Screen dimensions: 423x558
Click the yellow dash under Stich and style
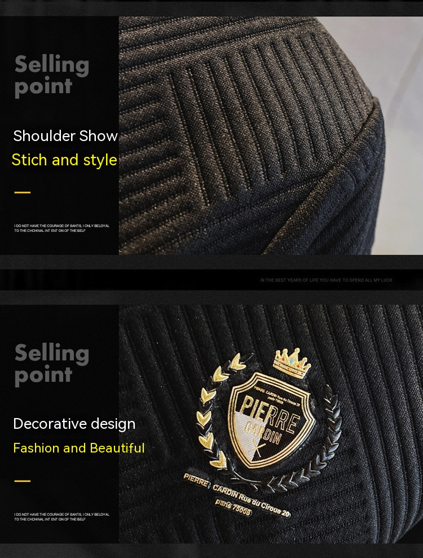click(23, 192)
